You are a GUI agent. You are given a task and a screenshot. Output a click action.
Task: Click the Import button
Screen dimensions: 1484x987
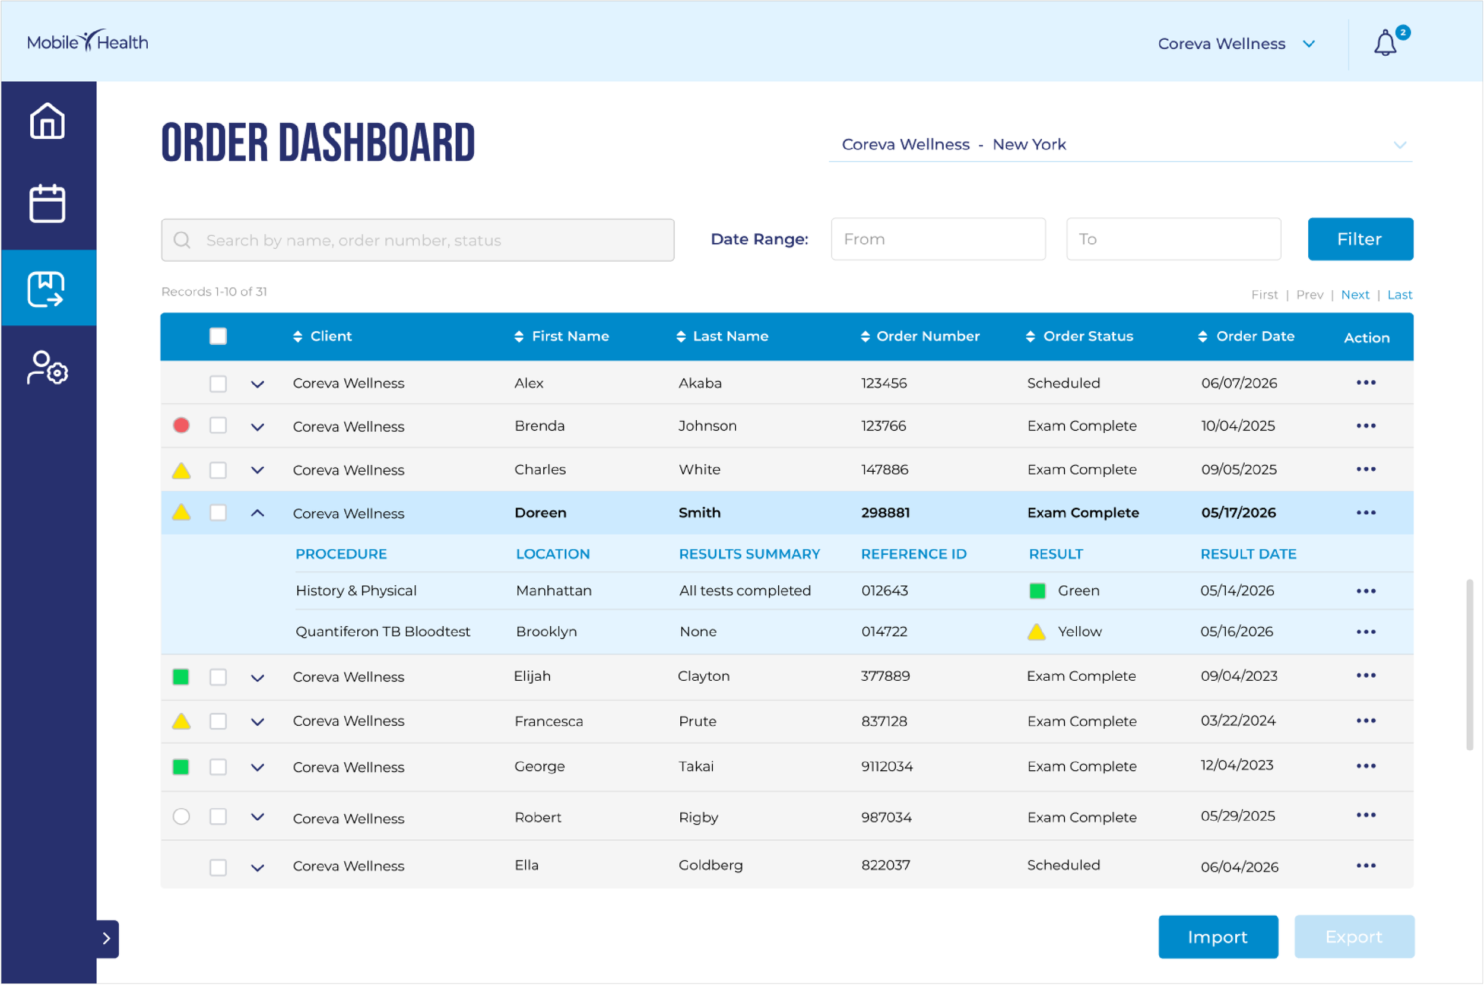pyautogui.click(x=1217, y=937)
